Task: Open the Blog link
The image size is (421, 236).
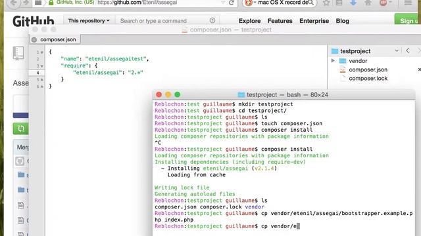Action: tap(342, 21)
